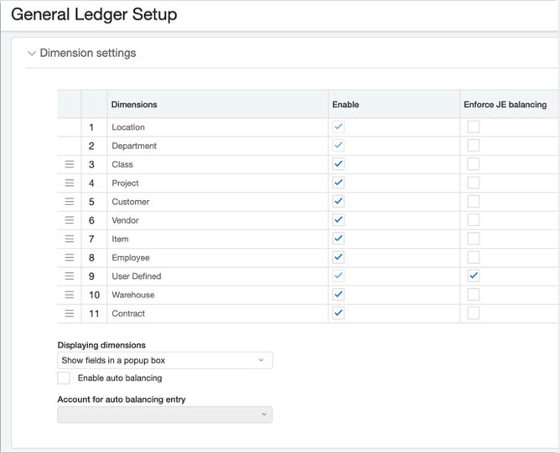Viewport: 560px width, 453px height.
Task: Click the Enforce JE balancing column header
Action: (x=505, y=105)
